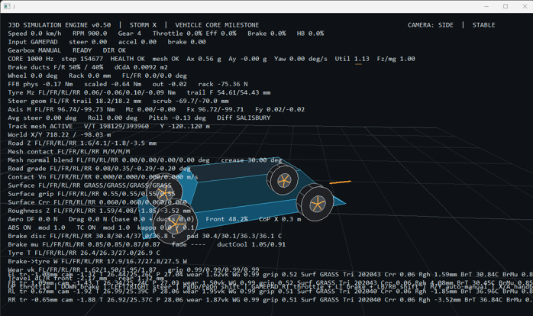
Task: Click the "HEALTH OK" status
Action: pyautogui.click(x=128, y=59)
